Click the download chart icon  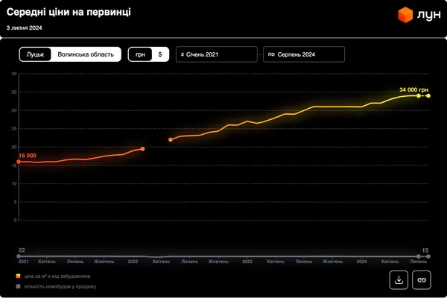(399, 280)
